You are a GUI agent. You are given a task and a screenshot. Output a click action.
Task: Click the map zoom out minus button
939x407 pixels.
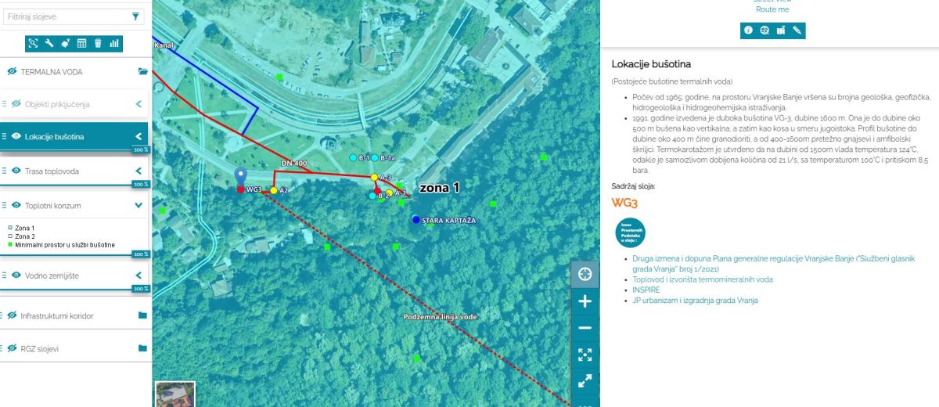point(585,328)
